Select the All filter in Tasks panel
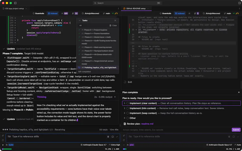 (x=80, y=26)
